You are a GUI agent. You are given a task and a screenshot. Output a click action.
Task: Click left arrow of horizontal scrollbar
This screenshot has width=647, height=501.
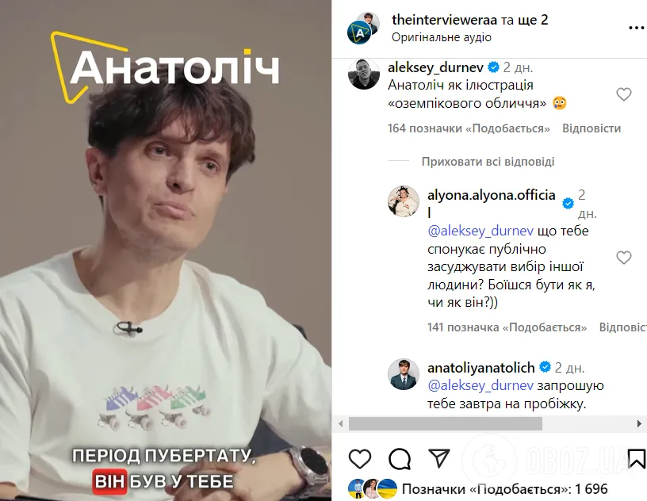click(x=340, y=424)
